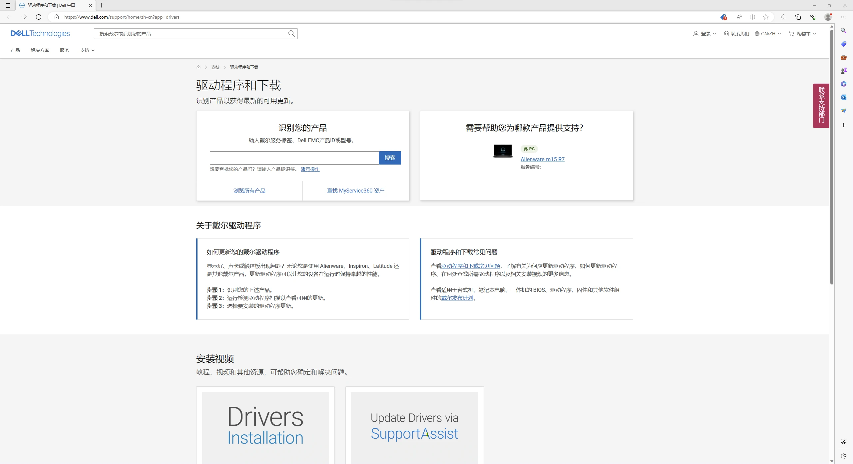Click the 驱动程序和下载 browser tab

(x=55, y=5)
